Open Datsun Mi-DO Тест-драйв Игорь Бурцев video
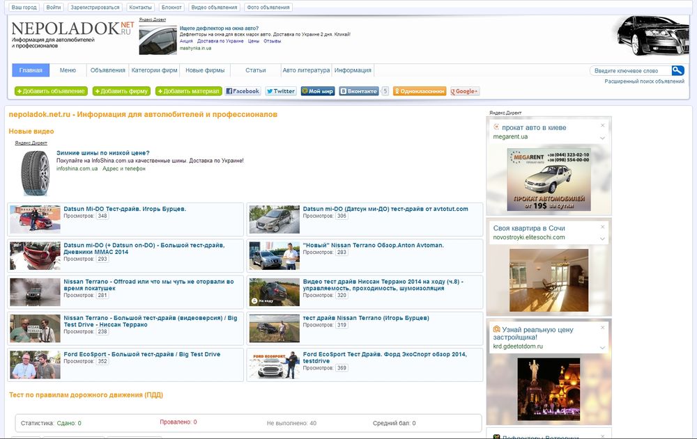This screenshot has width=697, height=439. (x=125, y=209)
